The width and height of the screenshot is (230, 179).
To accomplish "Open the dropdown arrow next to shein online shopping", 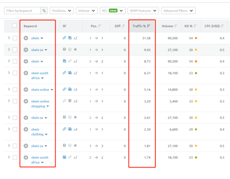I will (x=48, y=106).
